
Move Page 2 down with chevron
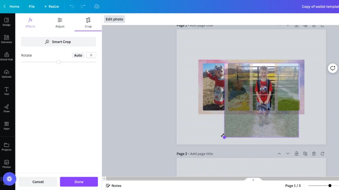(x=288, y=154)
